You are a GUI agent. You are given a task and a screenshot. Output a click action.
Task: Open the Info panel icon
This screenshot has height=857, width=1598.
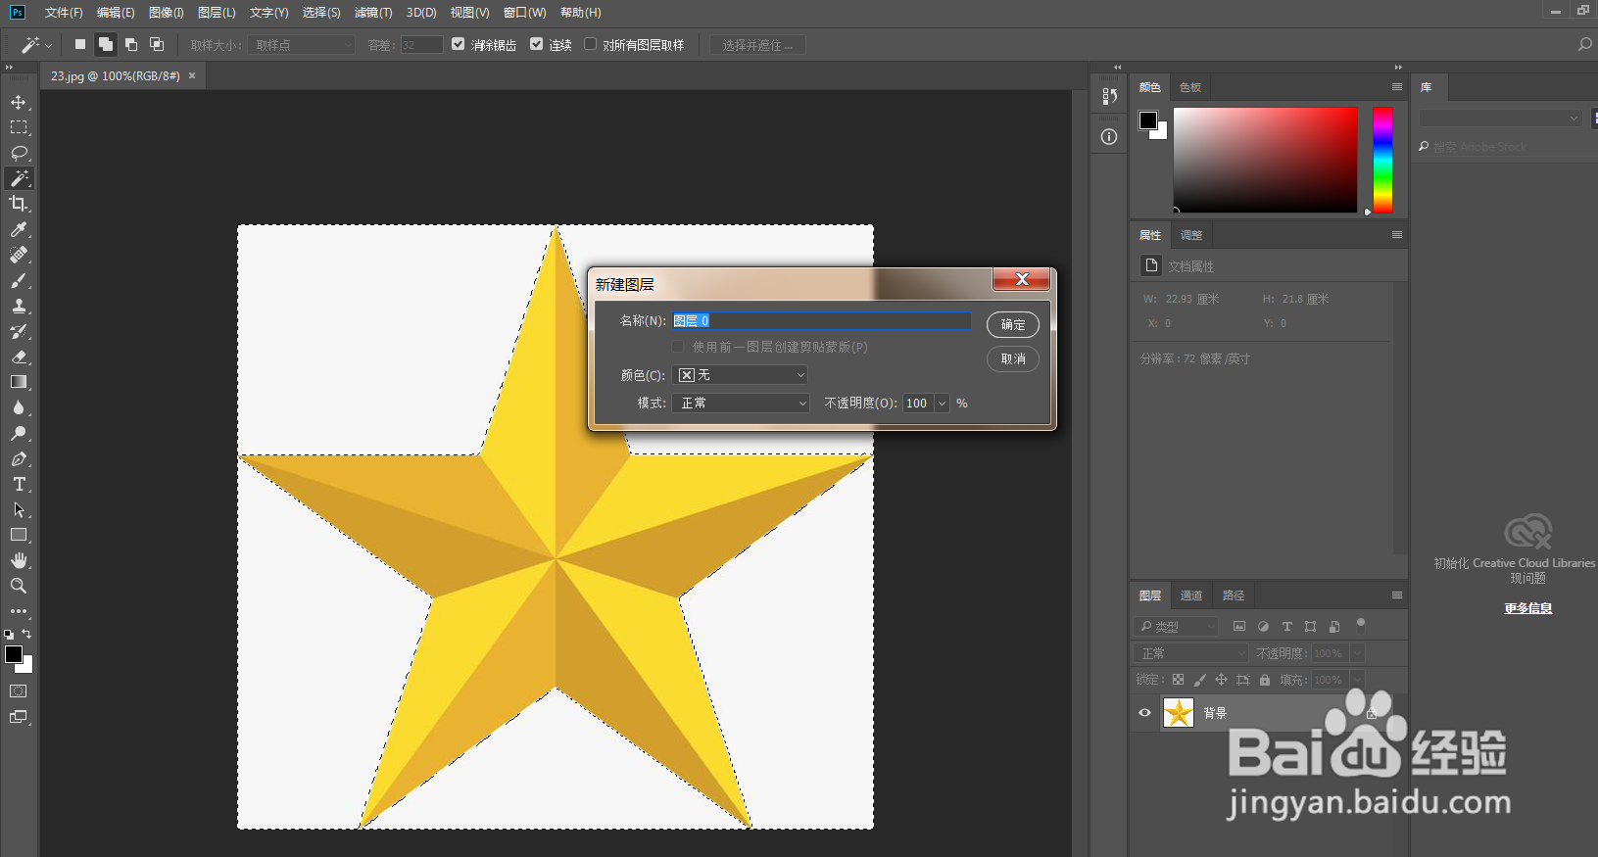[1109, 137]
